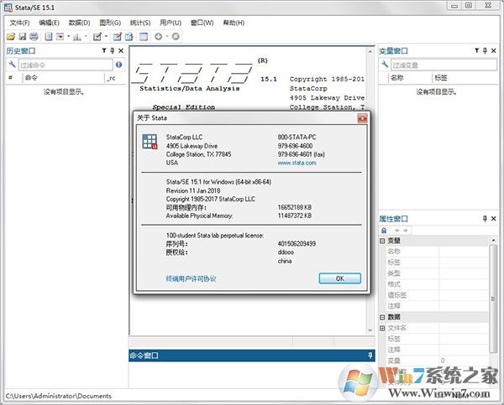Open the Graph icon's dropdown arrow
Screen dimensions: 504x405
[x=86, y=37]
